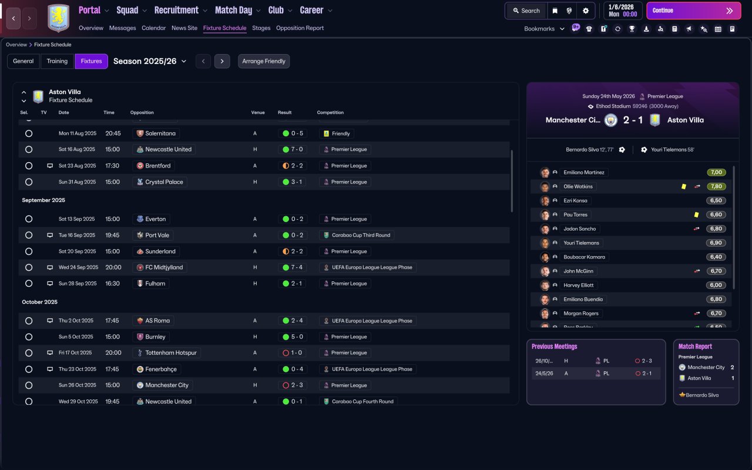Click the Manchester City crest in match summary
The height and width of the screenshot is (470, 752).
click(611, 120)
